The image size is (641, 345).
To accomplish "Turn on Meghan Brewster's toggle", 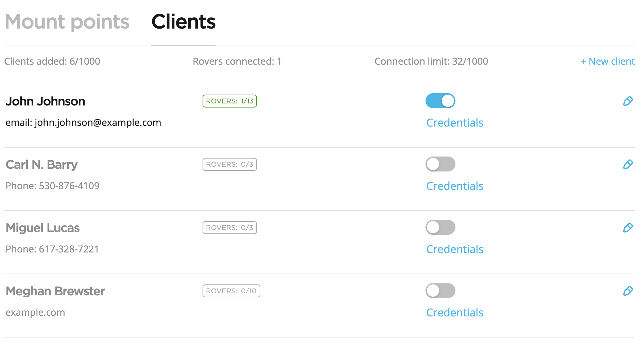I will [440, 291].
